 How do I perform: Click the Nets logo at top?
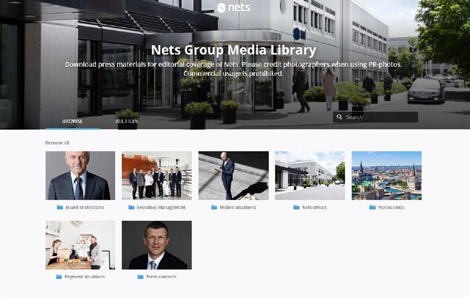point(234,7)
